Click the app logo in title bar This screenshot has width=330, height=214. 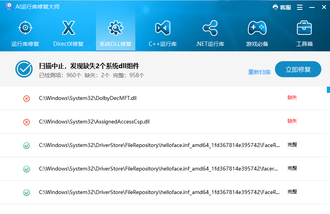pos(9,6)
